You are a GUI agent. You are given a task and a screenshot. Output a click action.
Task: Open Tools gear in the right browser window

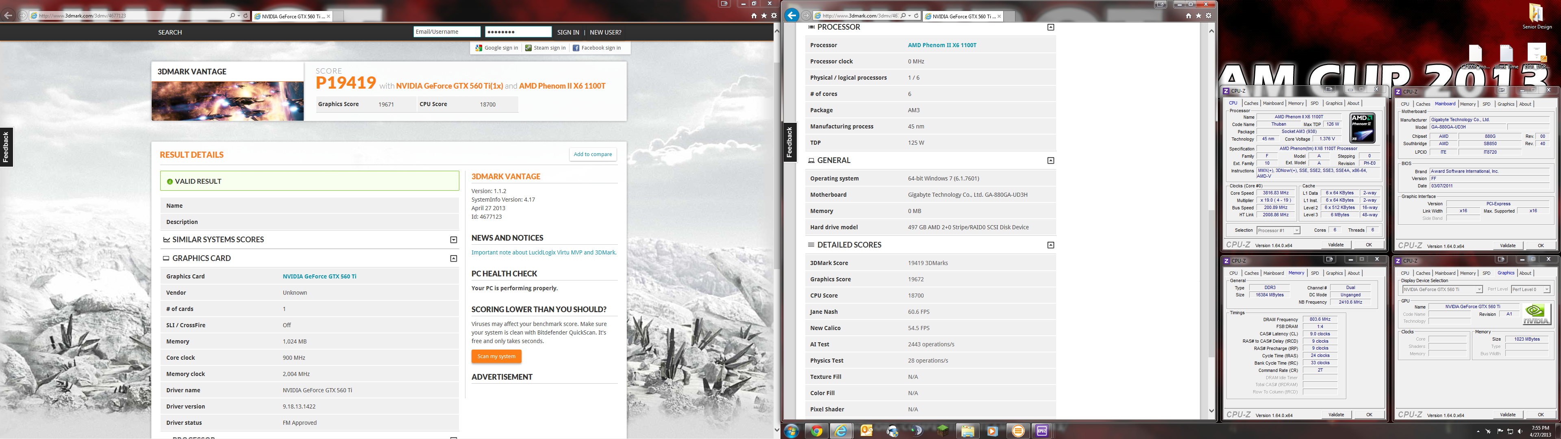coord(1208,16)
